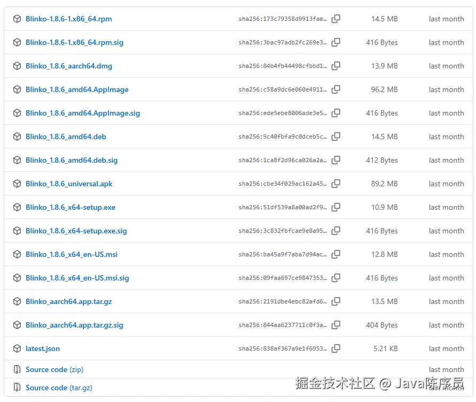Viewport: 476px width, 402px height.
Task: Download Blinko_1.8.6_amd64.deb package
Action: click(66, 136)
